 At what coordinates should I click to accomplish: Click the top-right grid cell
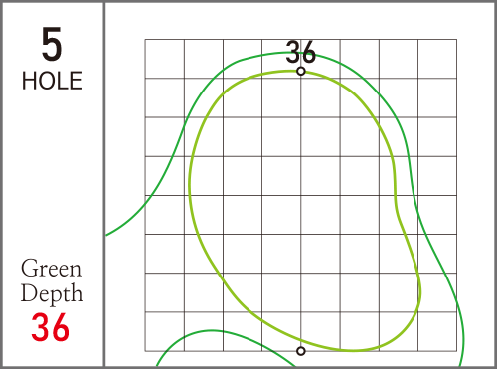tap(437, 59)
